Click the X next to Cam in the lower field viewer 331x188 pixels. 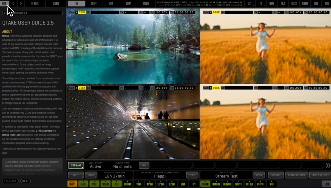pyautogui.click(x=210, y=88)
